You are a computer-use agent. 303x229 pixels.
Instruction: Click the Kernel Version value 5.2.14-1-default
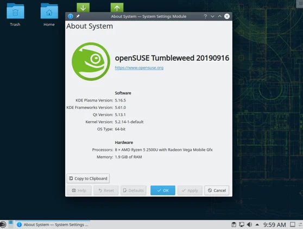click(x=129, y=122)
